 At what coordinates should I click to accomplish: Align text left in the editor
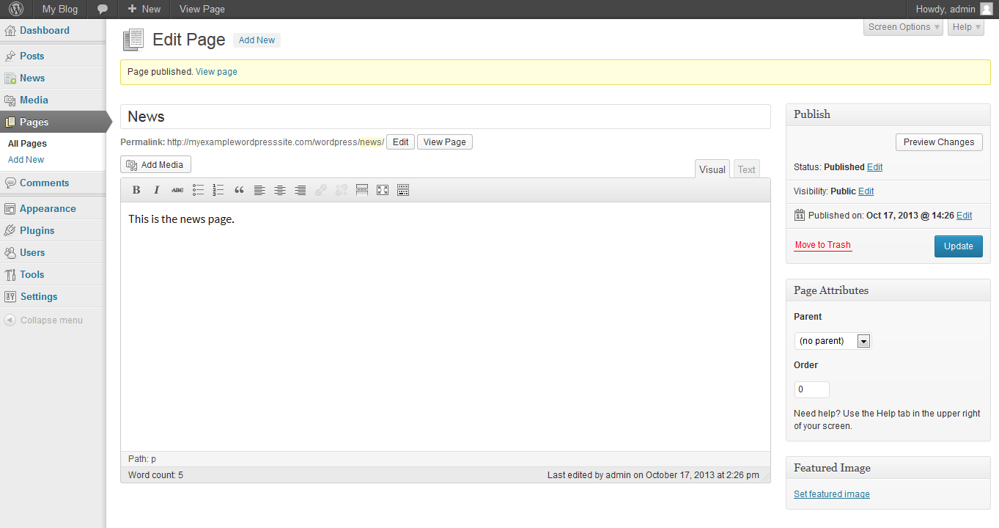tap(259, 190)
